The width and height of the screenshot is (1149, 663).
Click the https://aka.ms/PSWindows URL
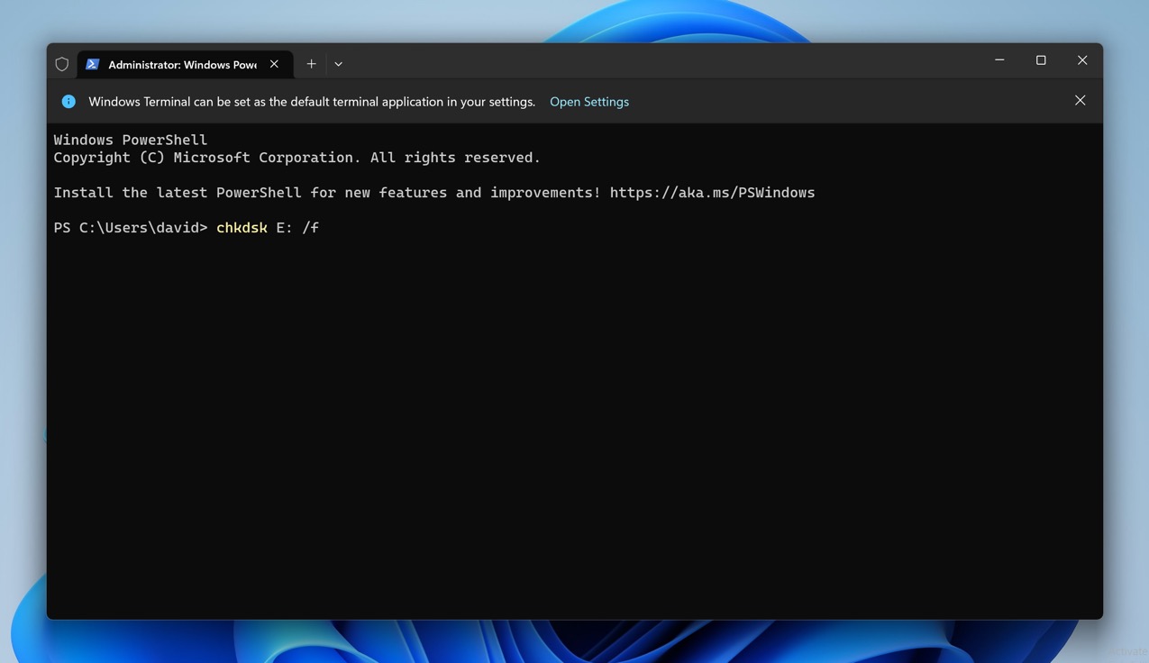712,192
